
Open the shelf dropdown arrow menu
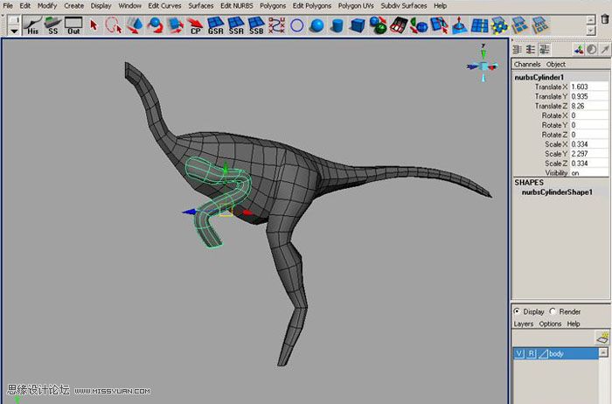(x=14, y=30)
